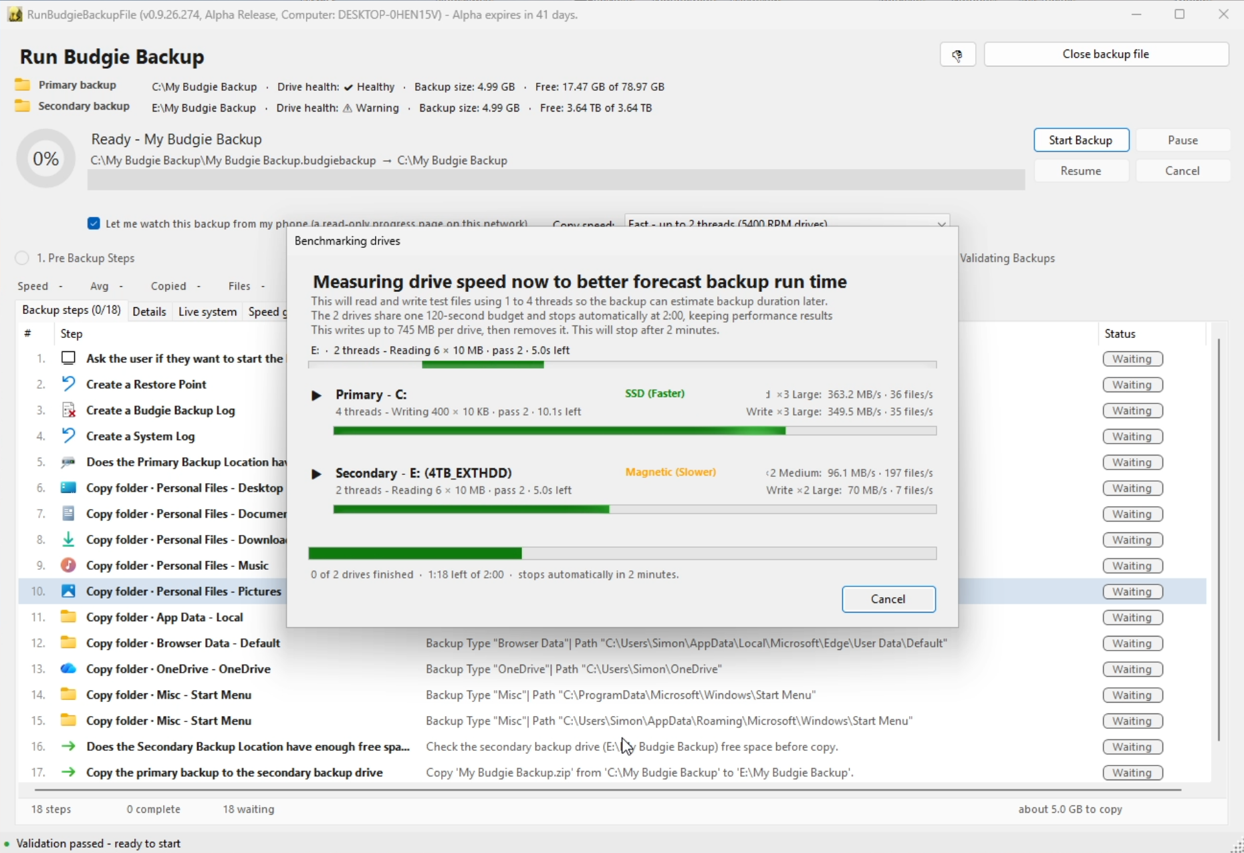
Task: Click the Secondary backup folder icon
Action: (23, 106)
